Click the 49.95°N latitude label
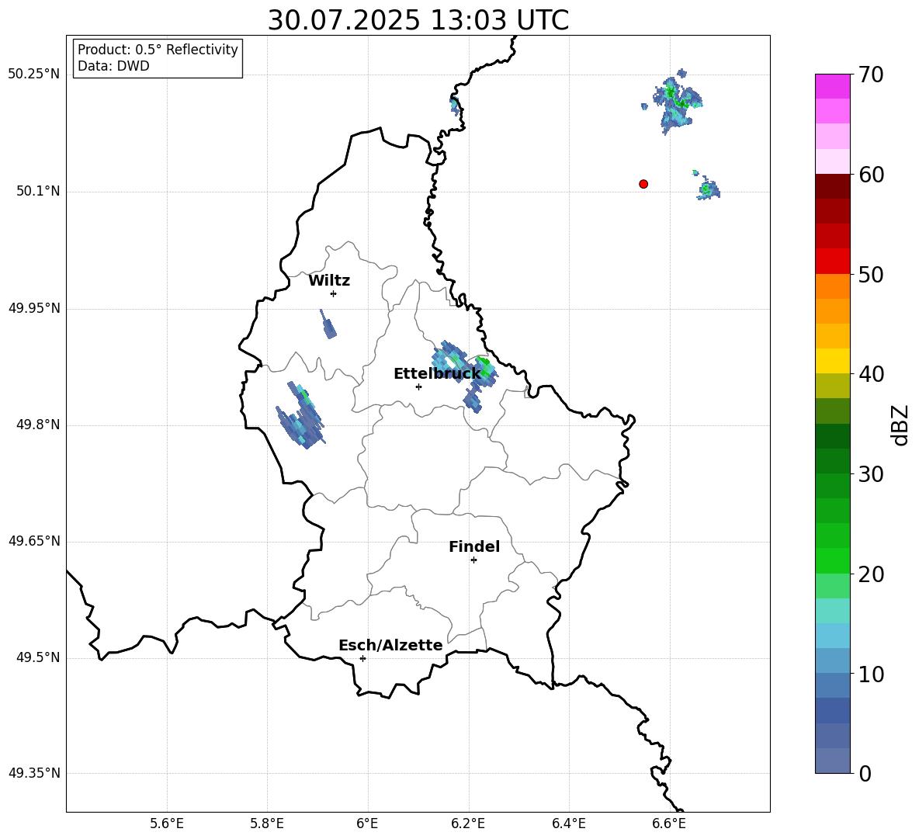 33,308
